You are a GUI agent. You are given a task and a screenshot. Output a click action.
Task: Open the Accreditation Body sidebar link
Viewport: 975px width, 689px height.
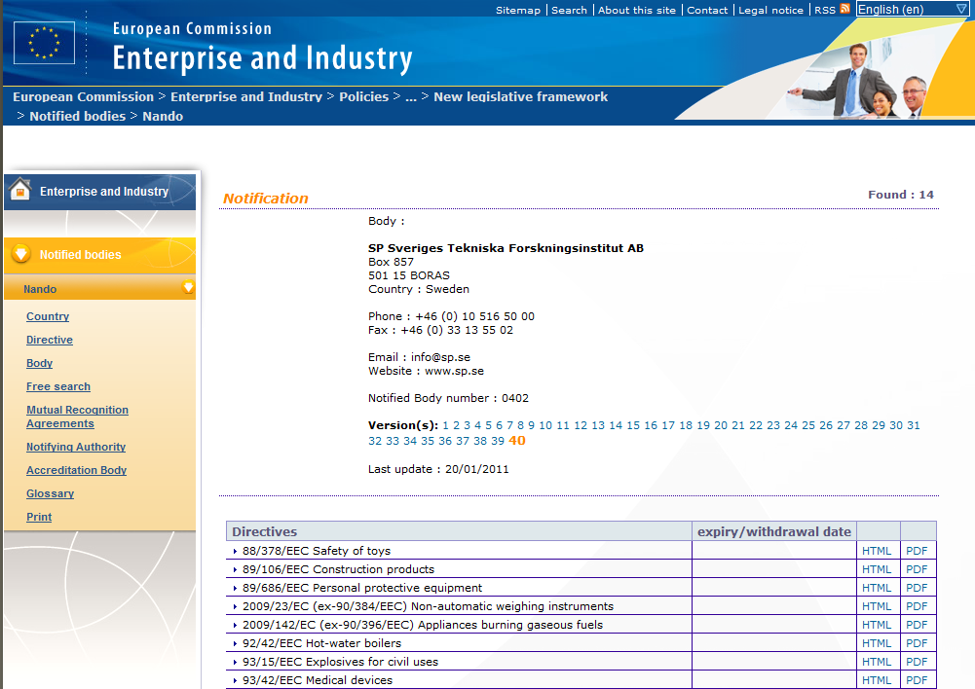coord(77,470)
